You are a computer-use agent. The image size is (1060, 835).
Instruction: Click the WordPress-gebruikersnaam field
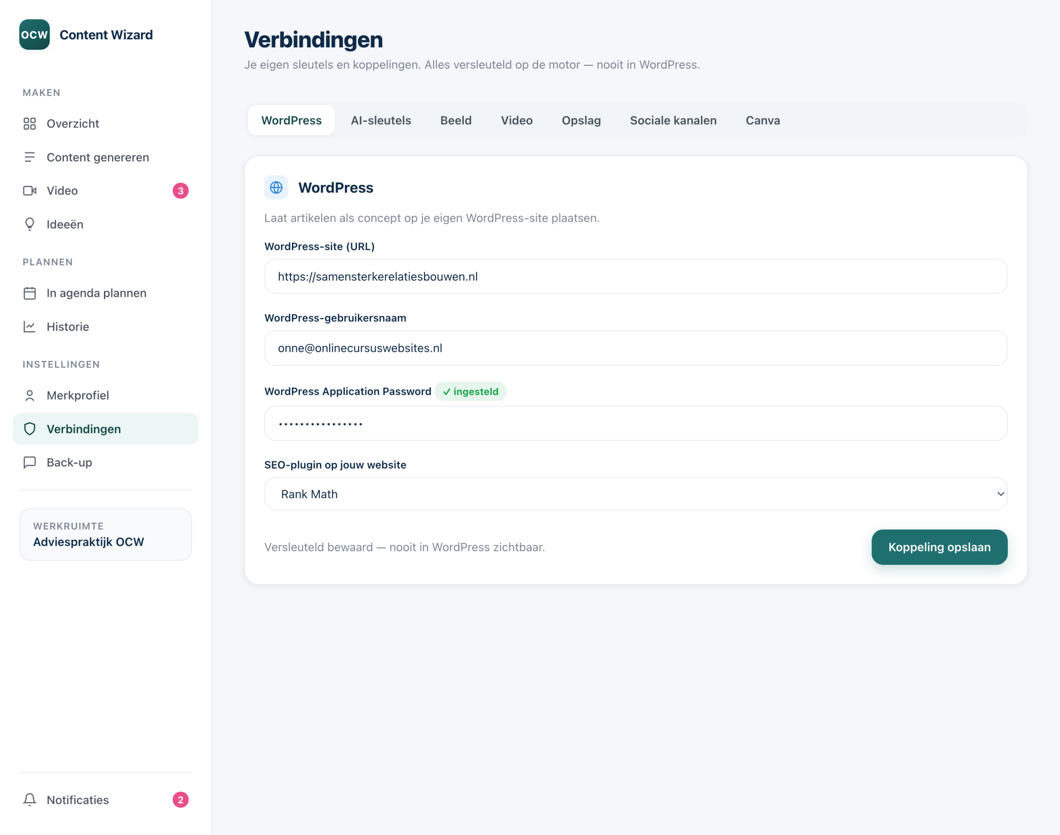636,348
